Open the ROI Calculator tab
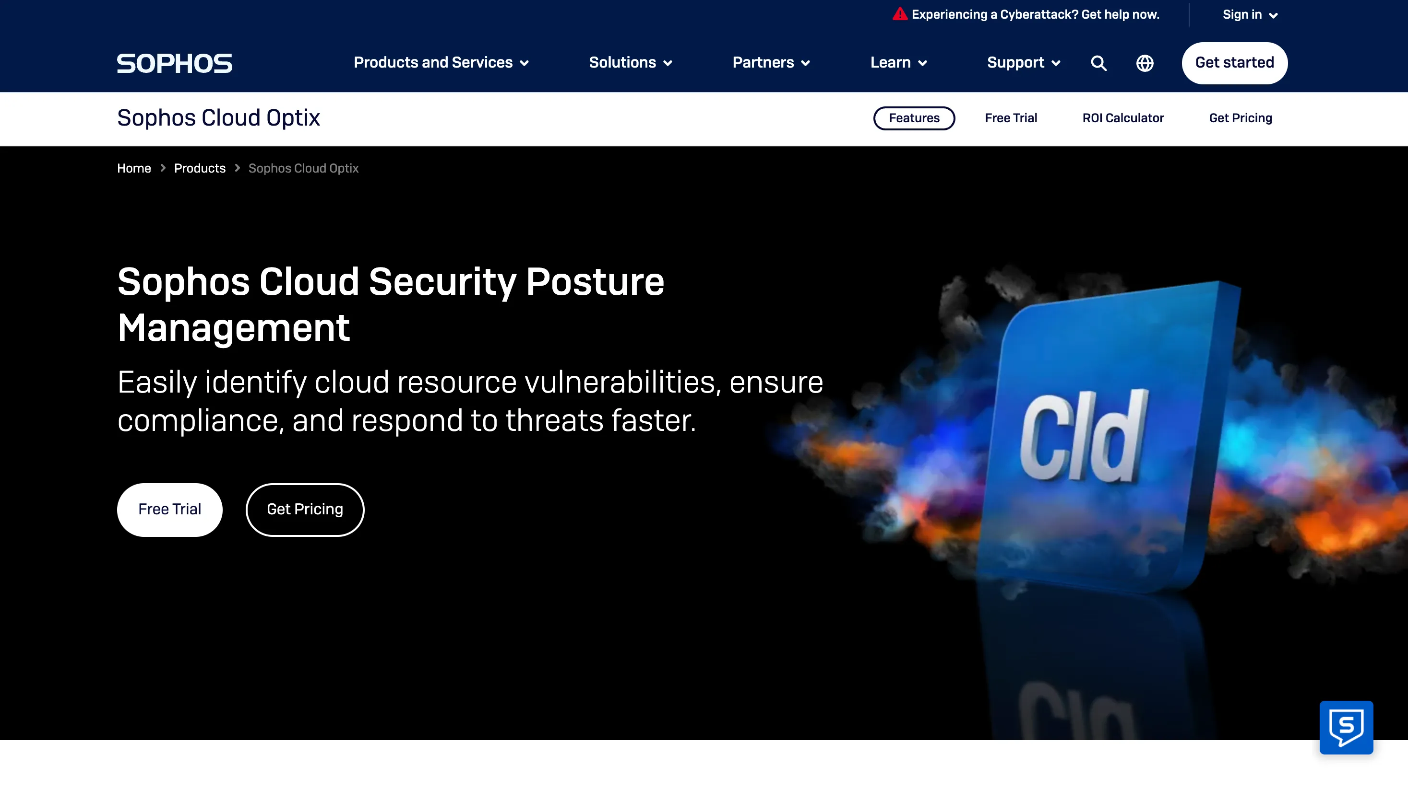Screen dimensions: 1408x789 pyautogui.click(x=1122, y=118)
